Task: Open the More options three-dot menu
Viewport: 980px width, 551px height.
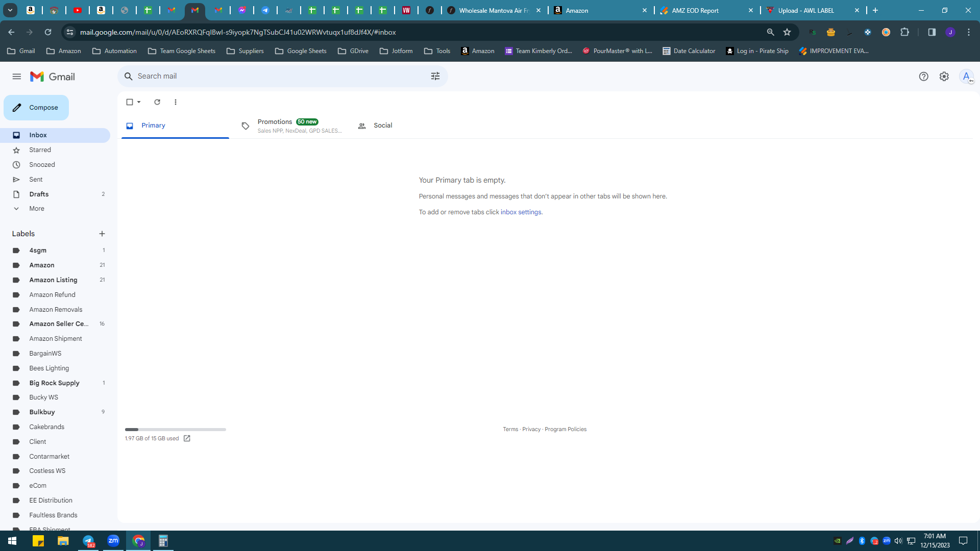Action: (x=176, y=102)
